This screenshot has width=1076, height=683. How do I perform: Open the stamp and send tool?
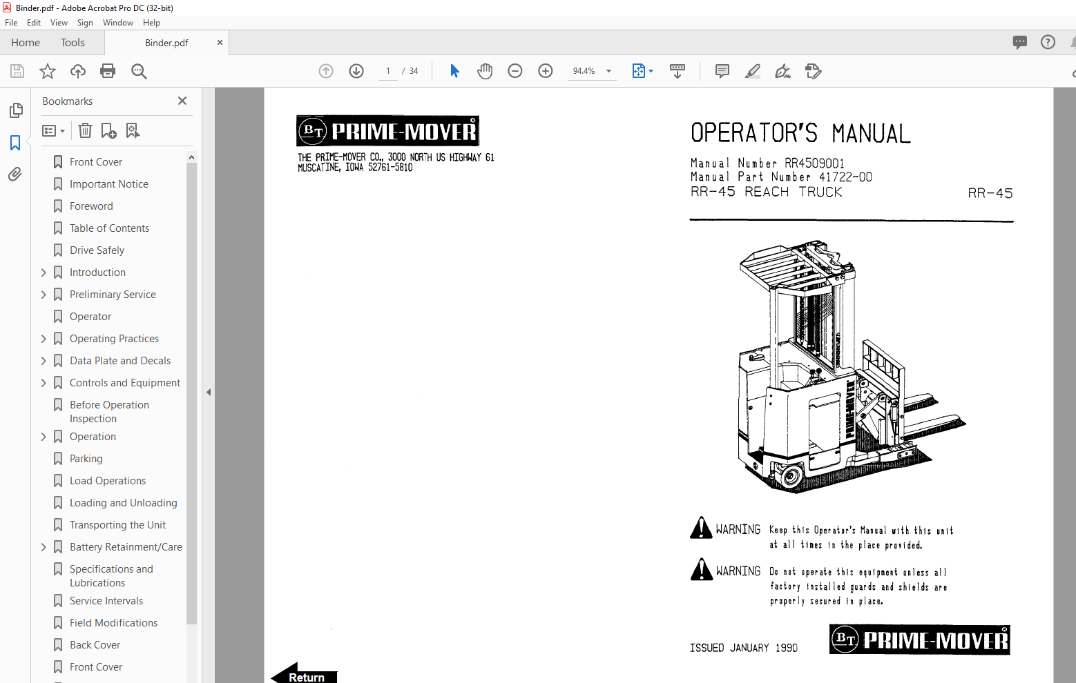tap(814, 71)
